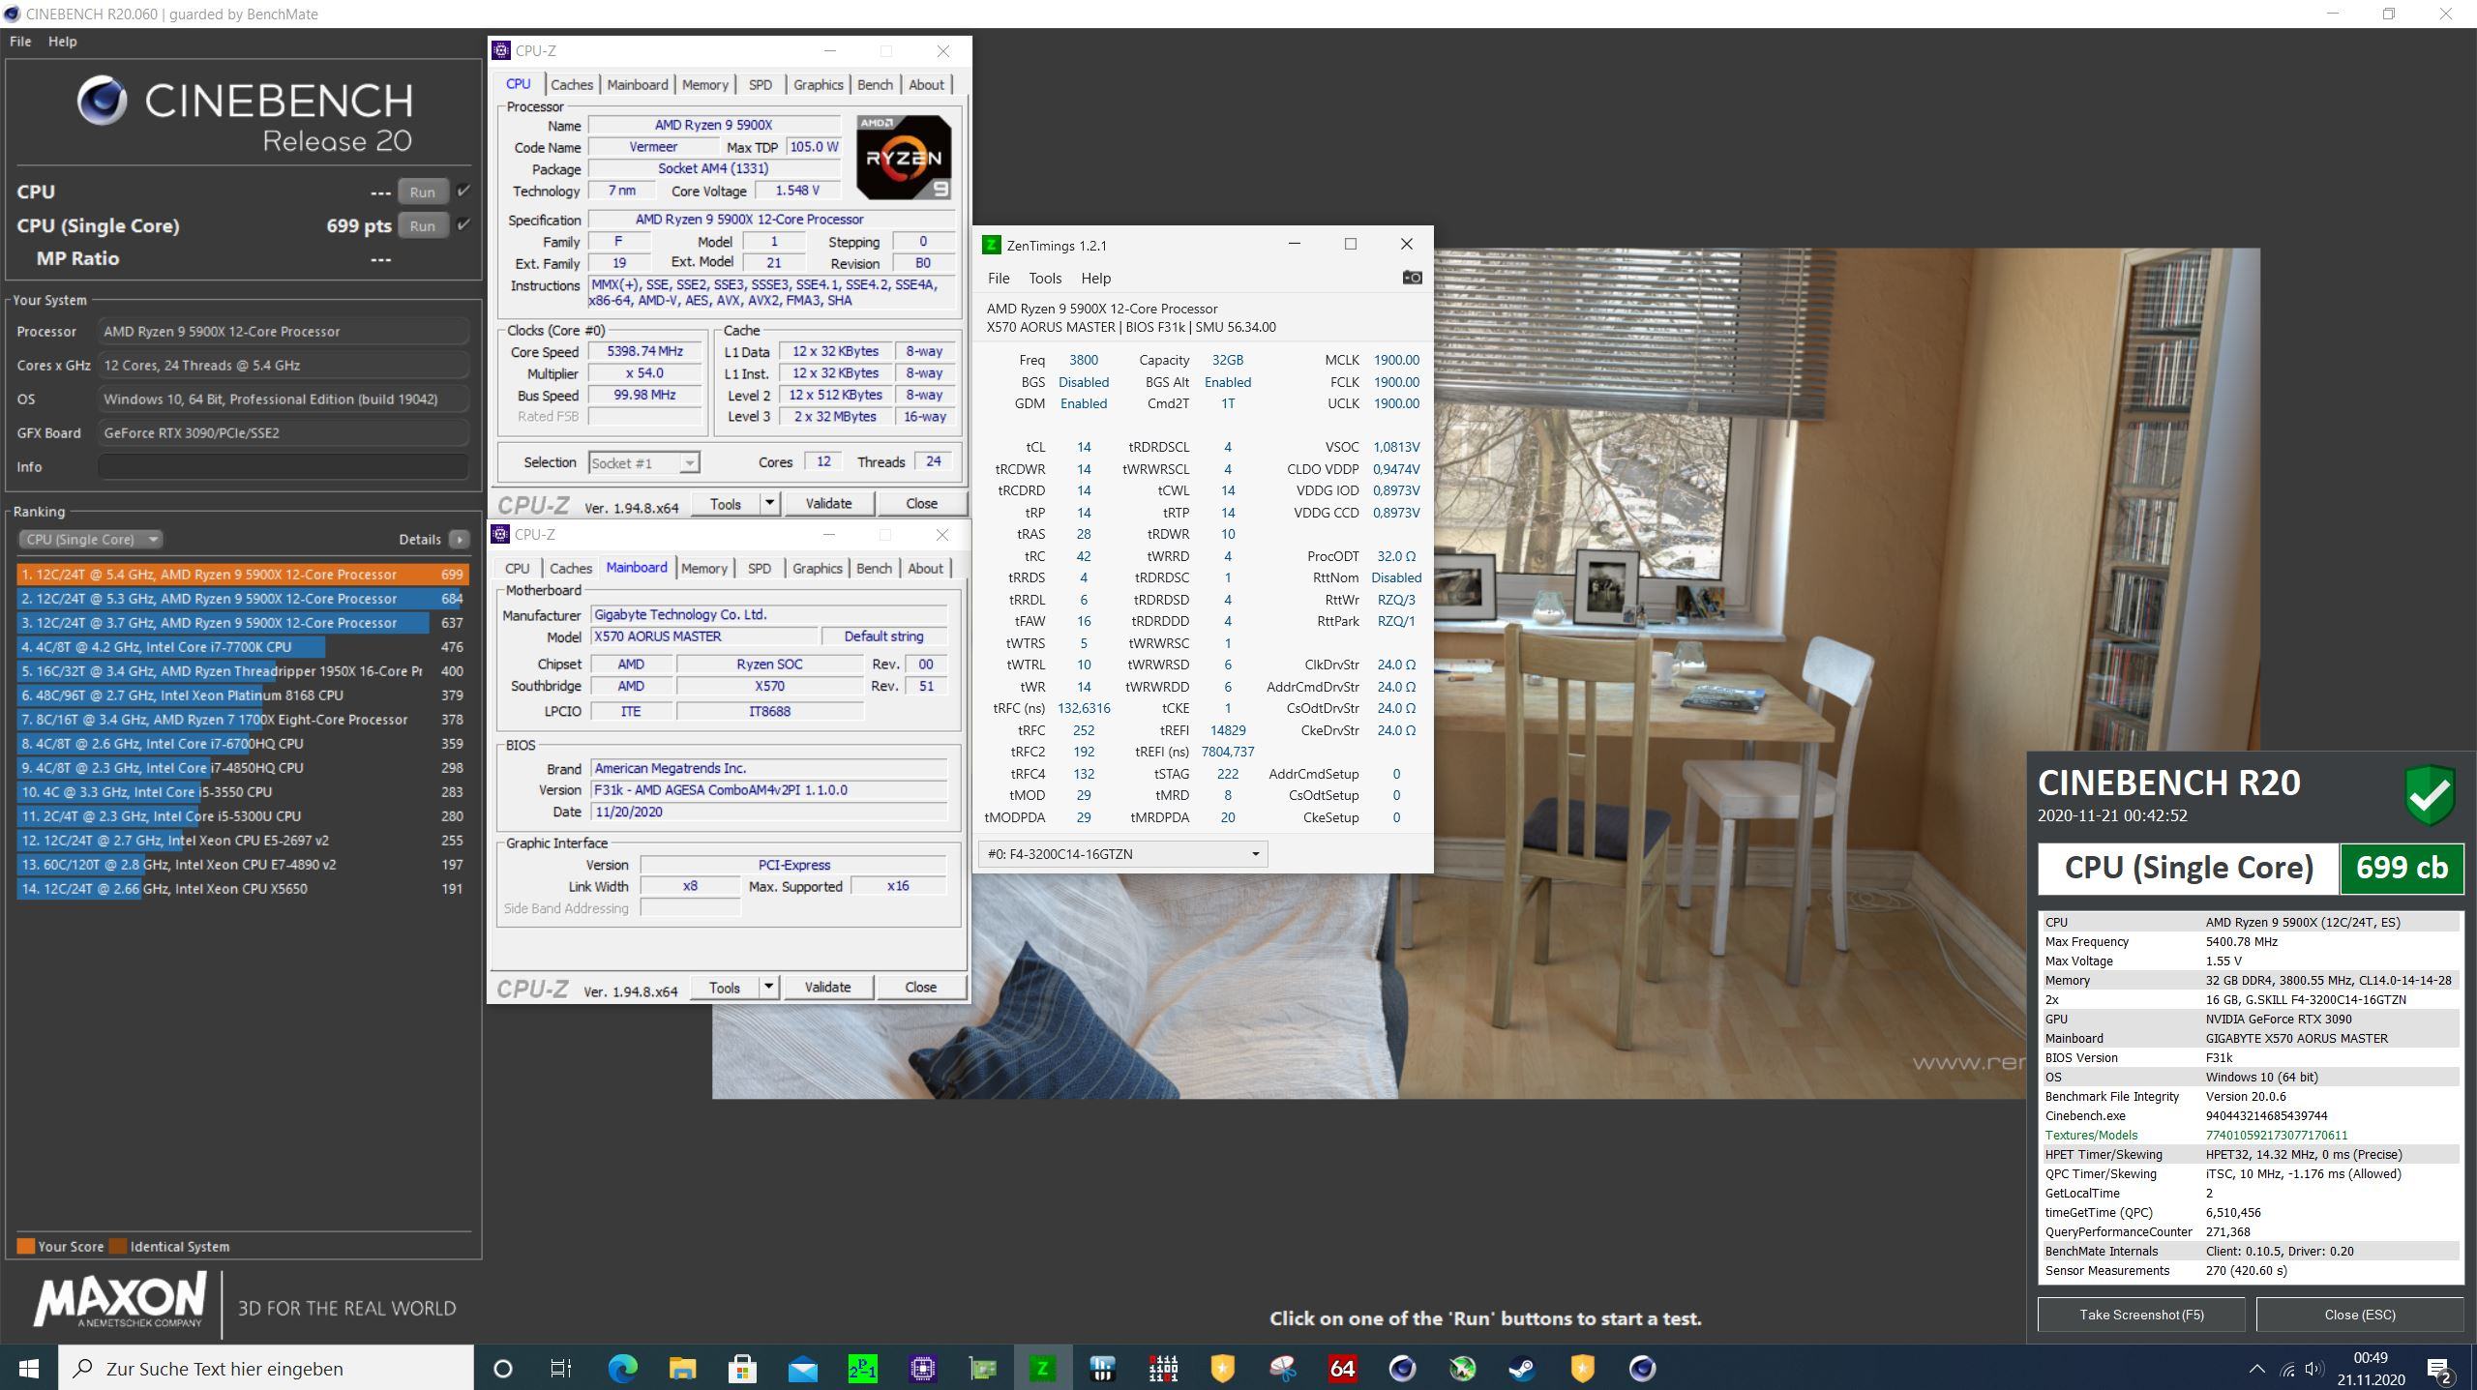The height and width of the screenshot is (1390, 2477).
Task: Toggle the CPU (Single Core) checkbox
Action: pos(463,225)
